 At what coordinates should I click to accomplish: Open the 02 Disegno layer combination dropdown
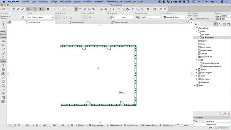(x=80, y=125)
